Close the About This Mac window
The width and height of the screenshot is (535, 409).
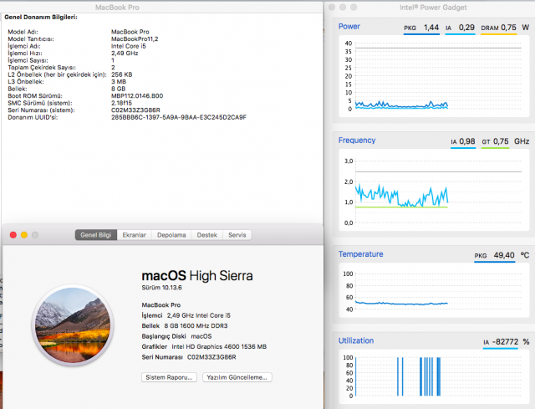click(x=13, y=235)
